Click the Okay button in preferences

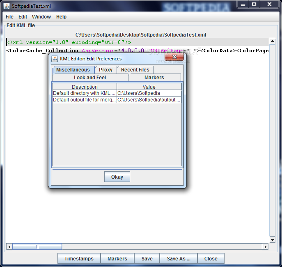point(117,177)
